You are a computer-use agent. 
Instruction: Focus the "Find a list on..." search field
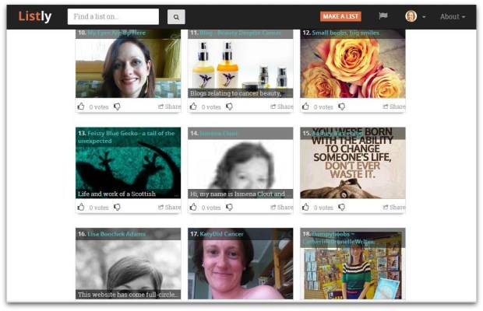click(113, 16)
